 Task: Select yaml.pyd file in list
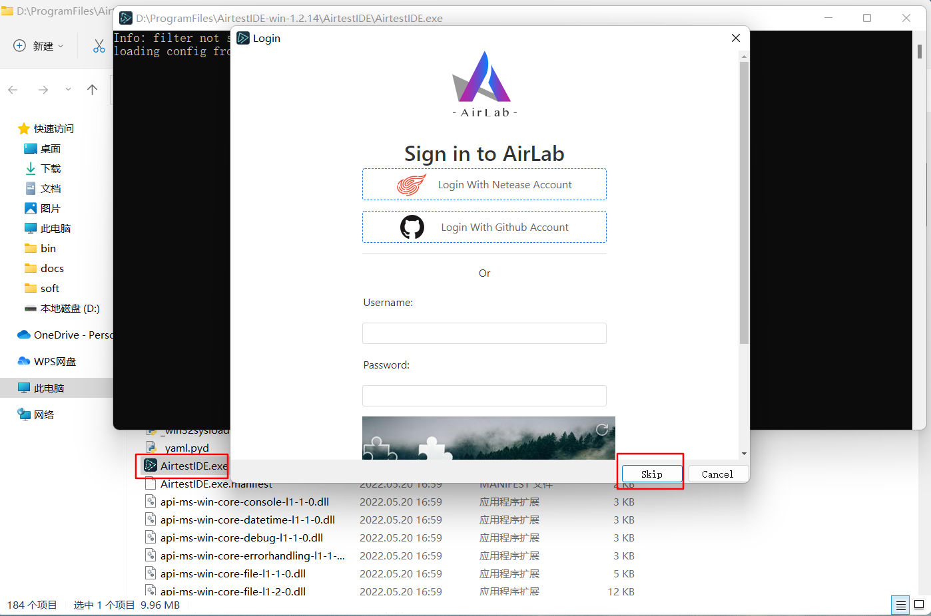point(177,448)
